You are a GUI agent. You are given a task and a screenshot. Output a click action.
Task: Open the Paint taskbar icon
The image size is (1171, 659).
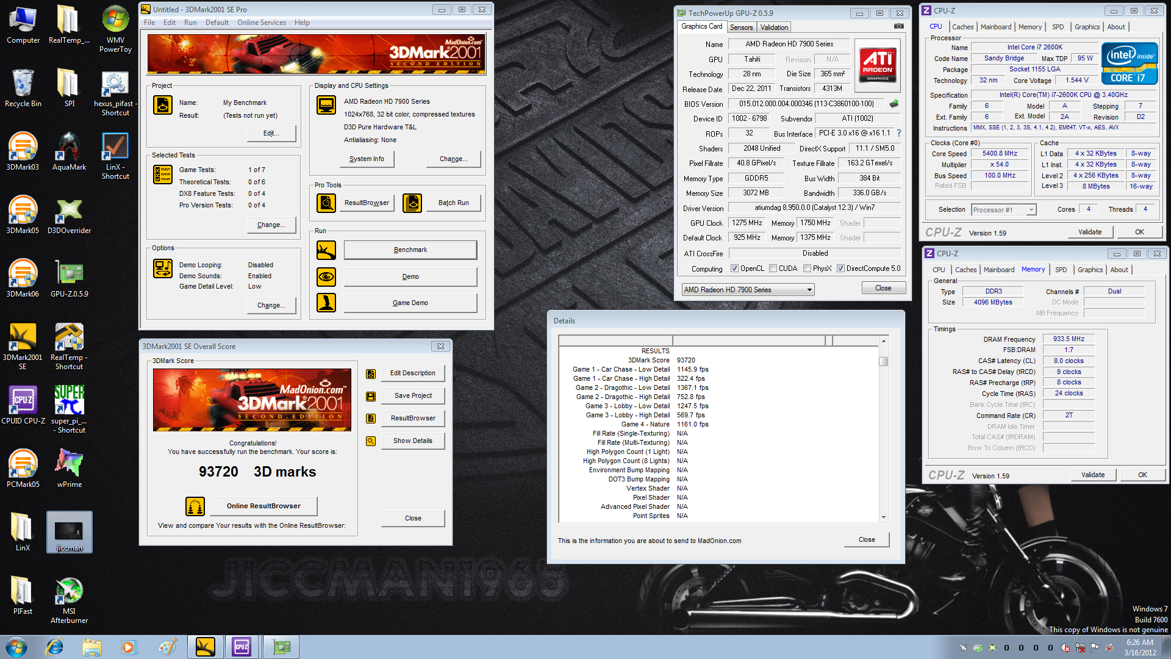point(167,647)
